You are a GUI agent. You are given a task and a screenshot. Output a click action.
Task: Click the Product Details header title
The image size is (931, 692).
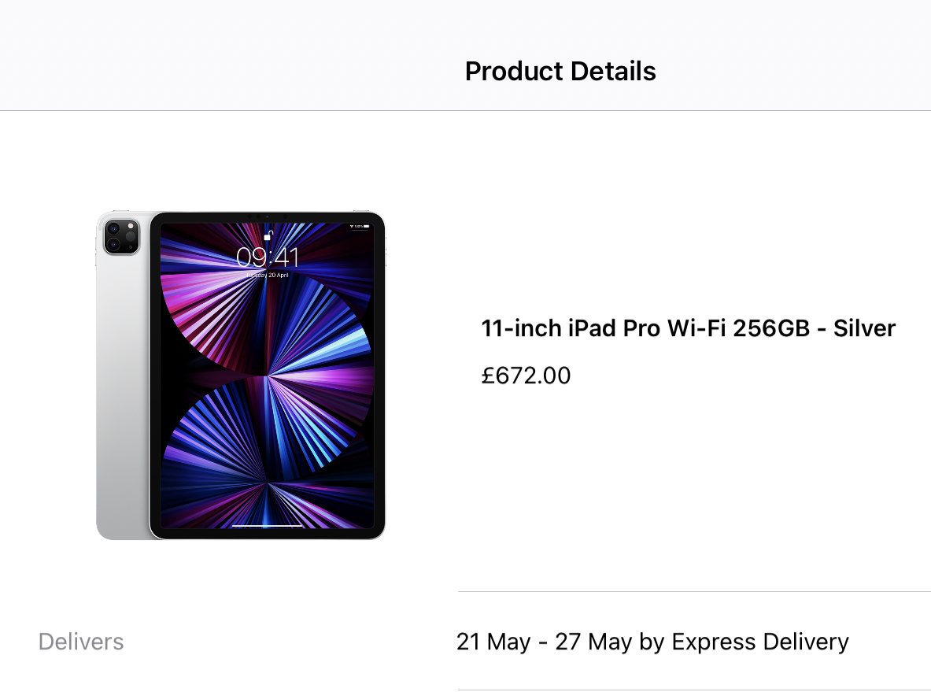pyautogui.click(x=560, y=72)
